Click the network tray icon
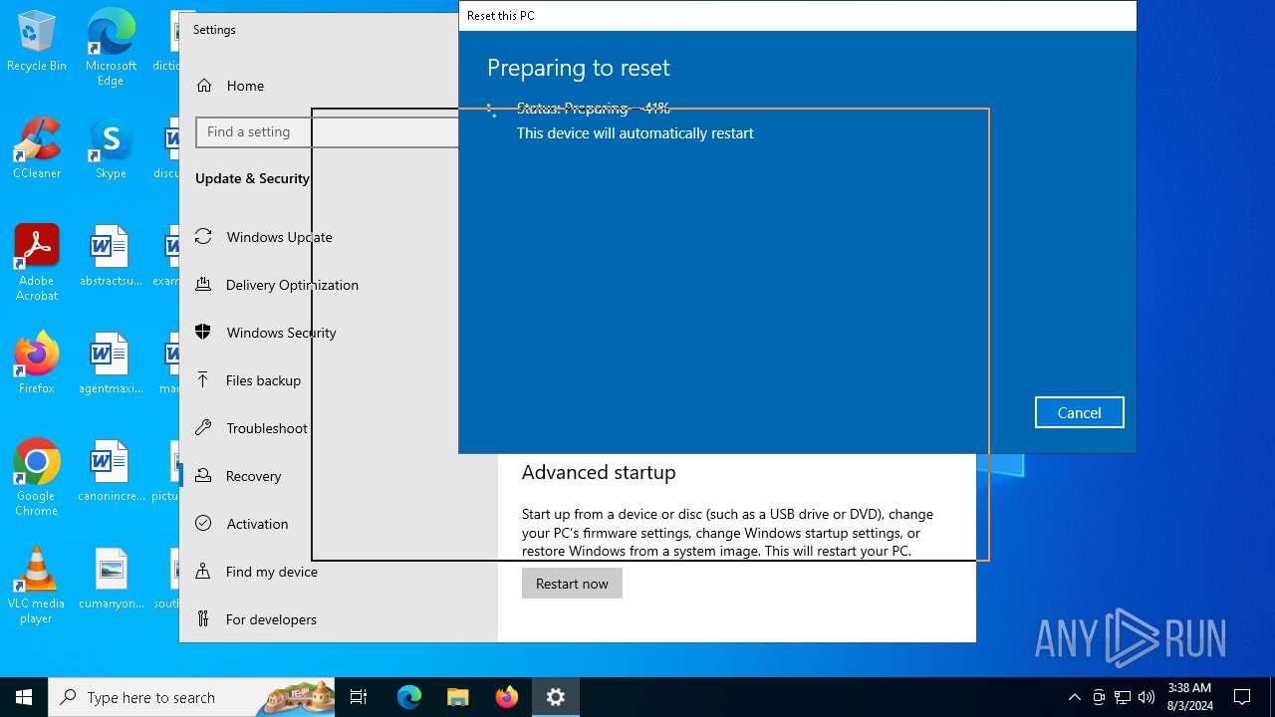This screenshot has height=717, width=1275. pyautogui.click(x=1123, y=697)
